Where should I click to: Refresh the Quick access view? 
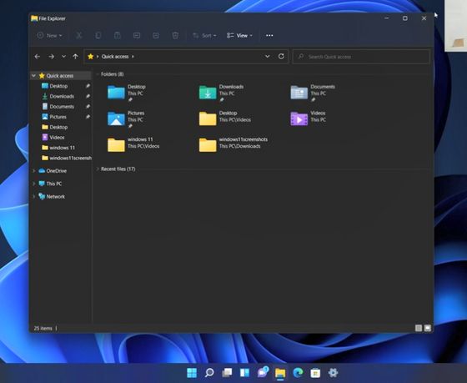(x=281, y=57)
